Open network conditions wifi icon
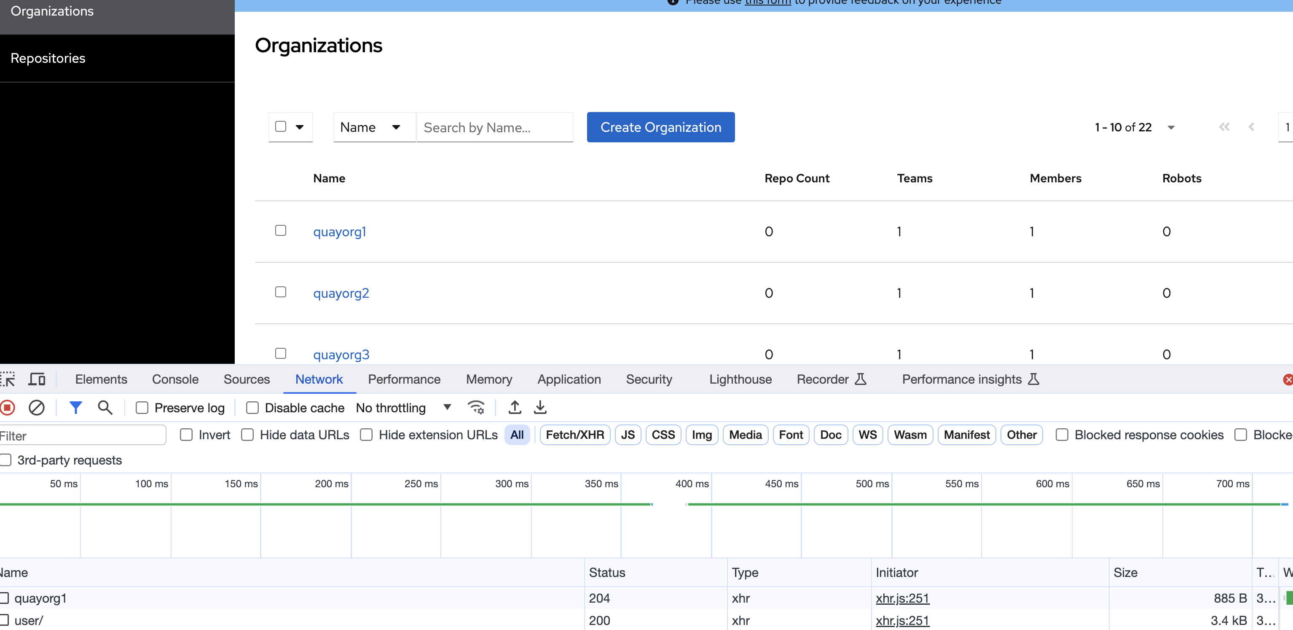This screenshot has width=1293, height=630. coord(476,408)
